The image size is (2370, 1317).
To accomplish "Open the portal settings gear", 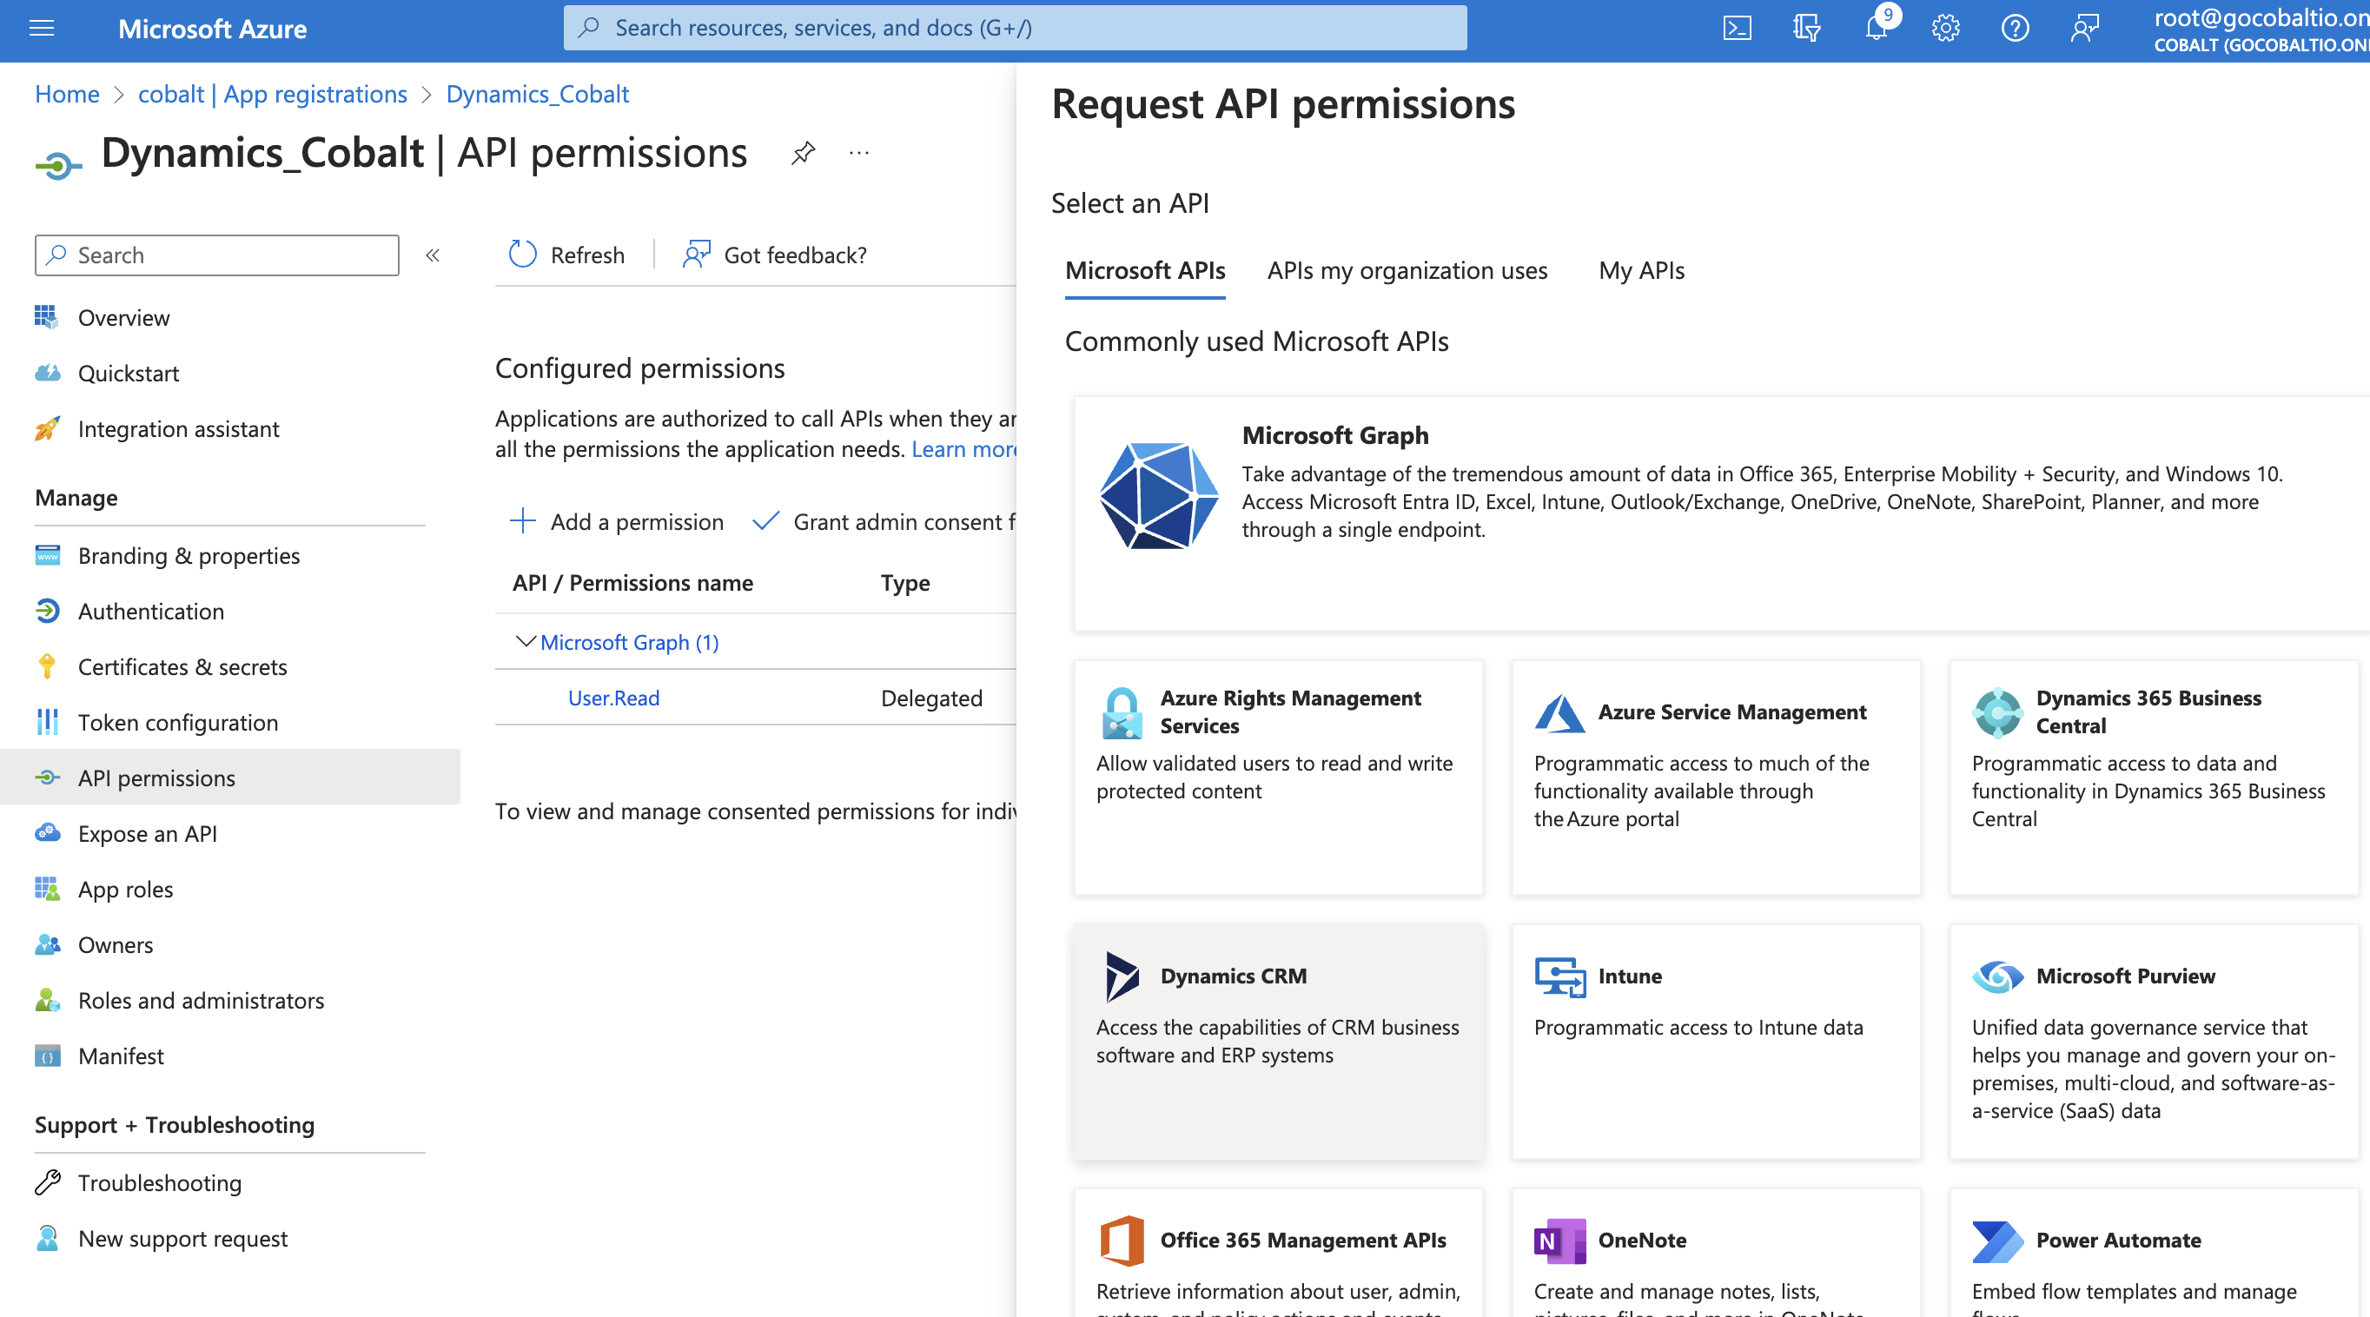I will click(x=1946, y=28).
